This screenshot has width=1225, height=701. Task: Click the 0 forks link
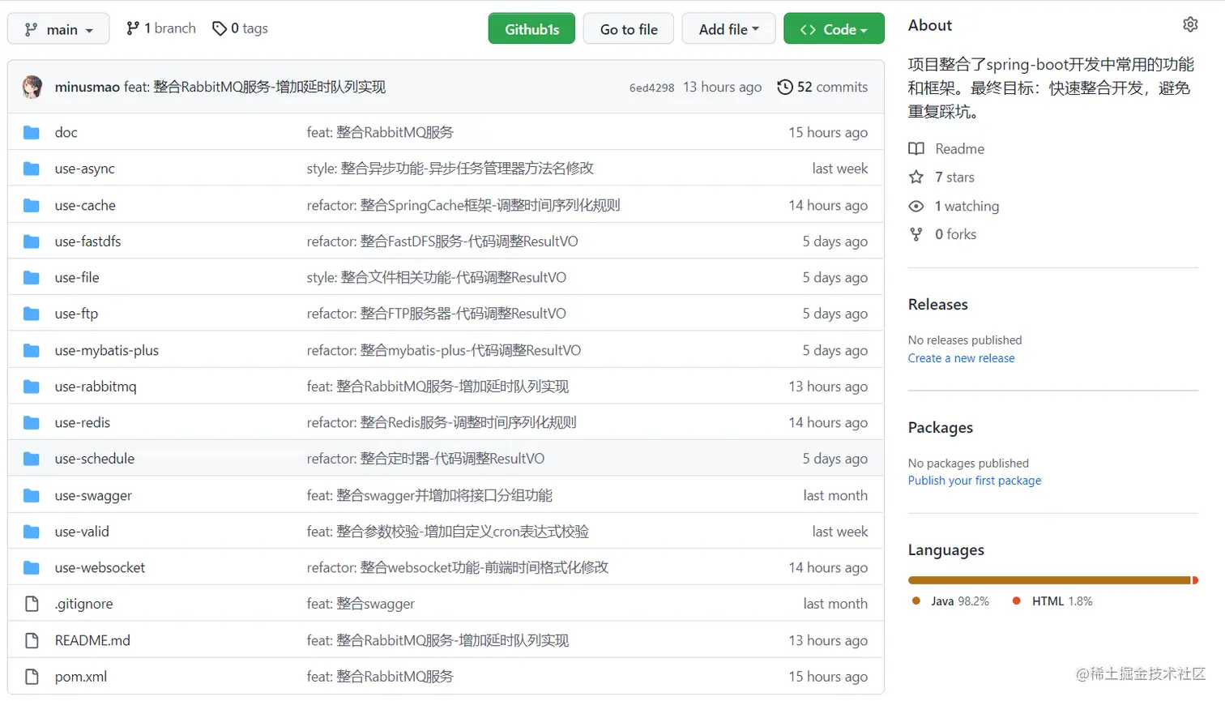click(955, 234)
